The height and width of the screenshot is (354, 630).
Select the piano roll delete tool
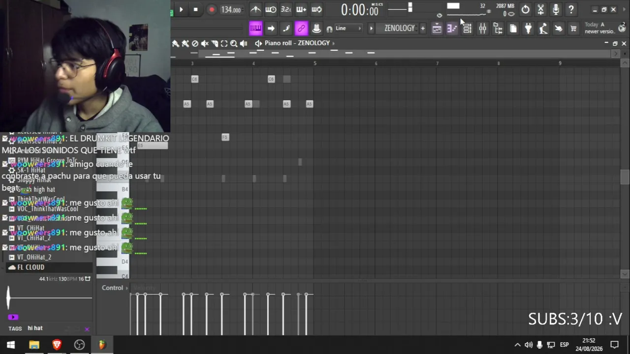coord(195,43)
